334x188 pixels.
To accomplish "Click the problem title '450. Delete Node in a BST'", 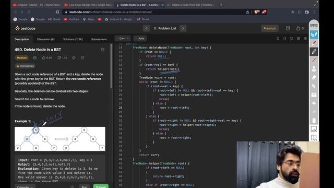I will click(x=38, y=50).
